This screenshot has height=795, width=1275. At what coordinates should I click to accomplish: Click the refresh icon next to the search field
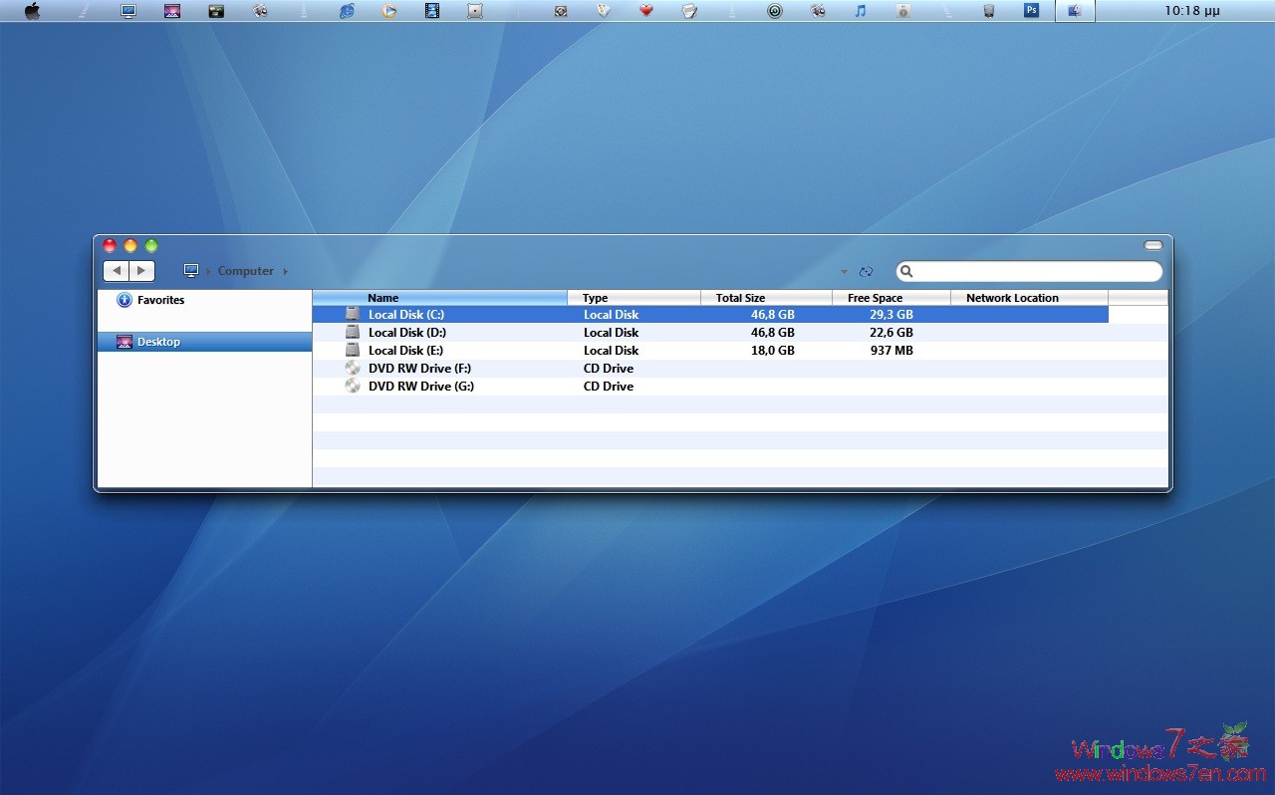pos(866,270)
